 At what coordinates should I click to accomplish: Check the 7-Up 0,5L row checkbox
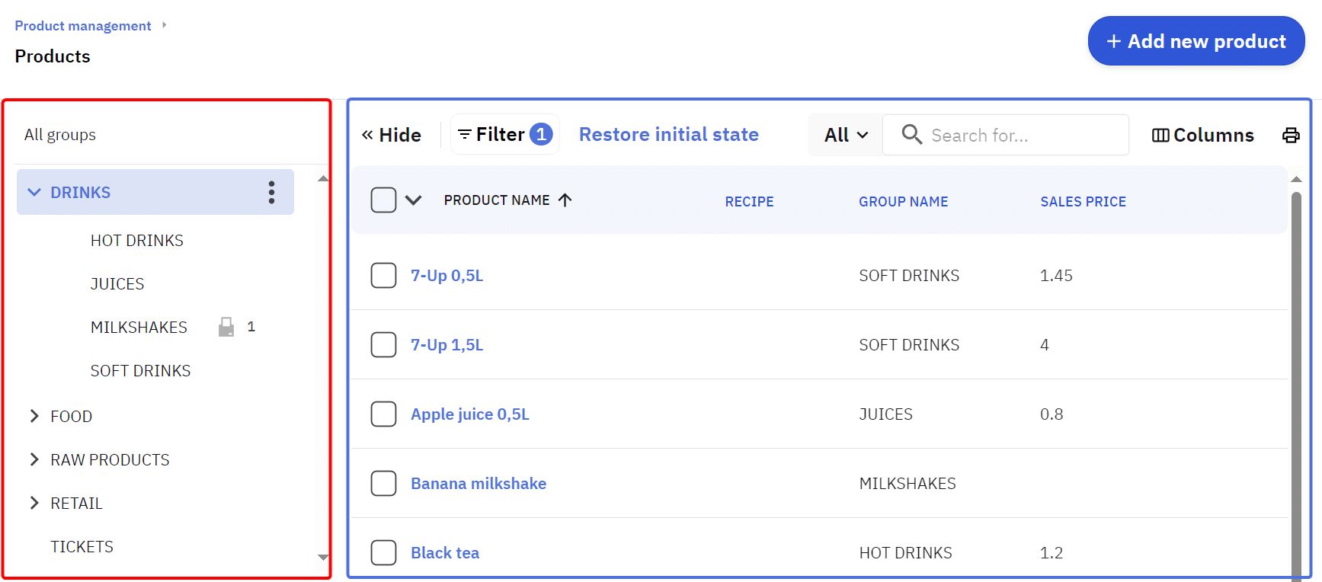tap(383, 276)
